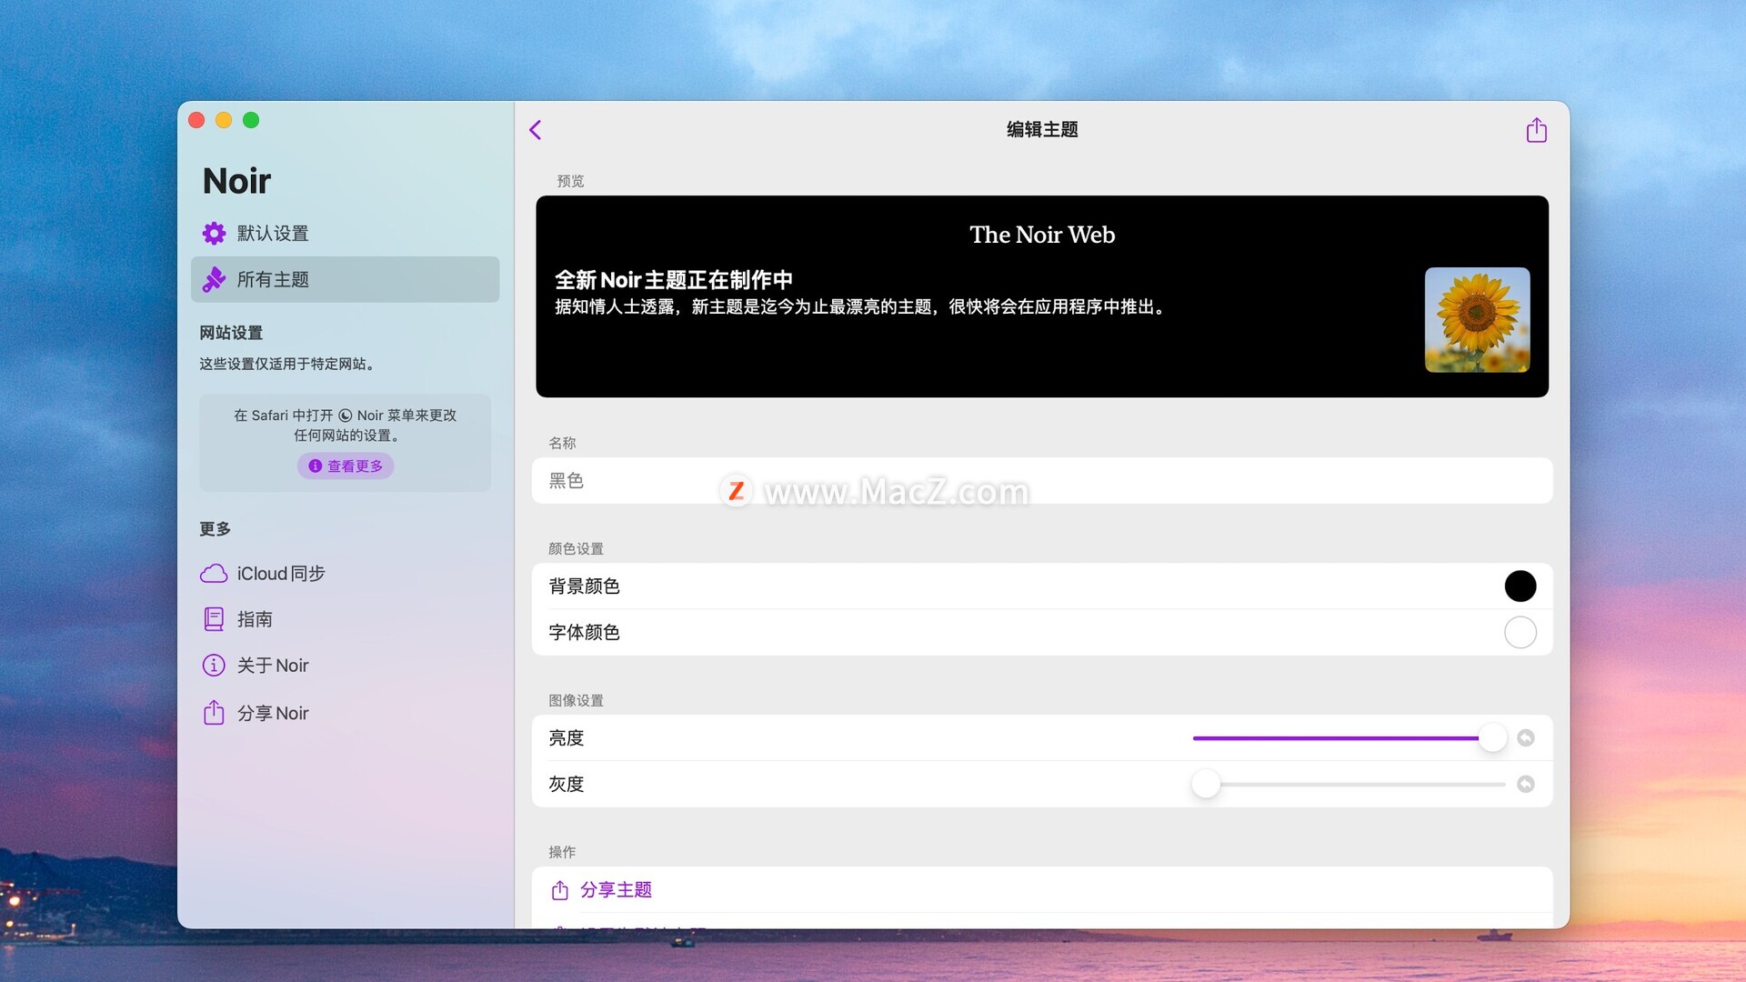Screen dimensions: 1746x982
Task: Open the 指南 guide
Action: point(345,619)
